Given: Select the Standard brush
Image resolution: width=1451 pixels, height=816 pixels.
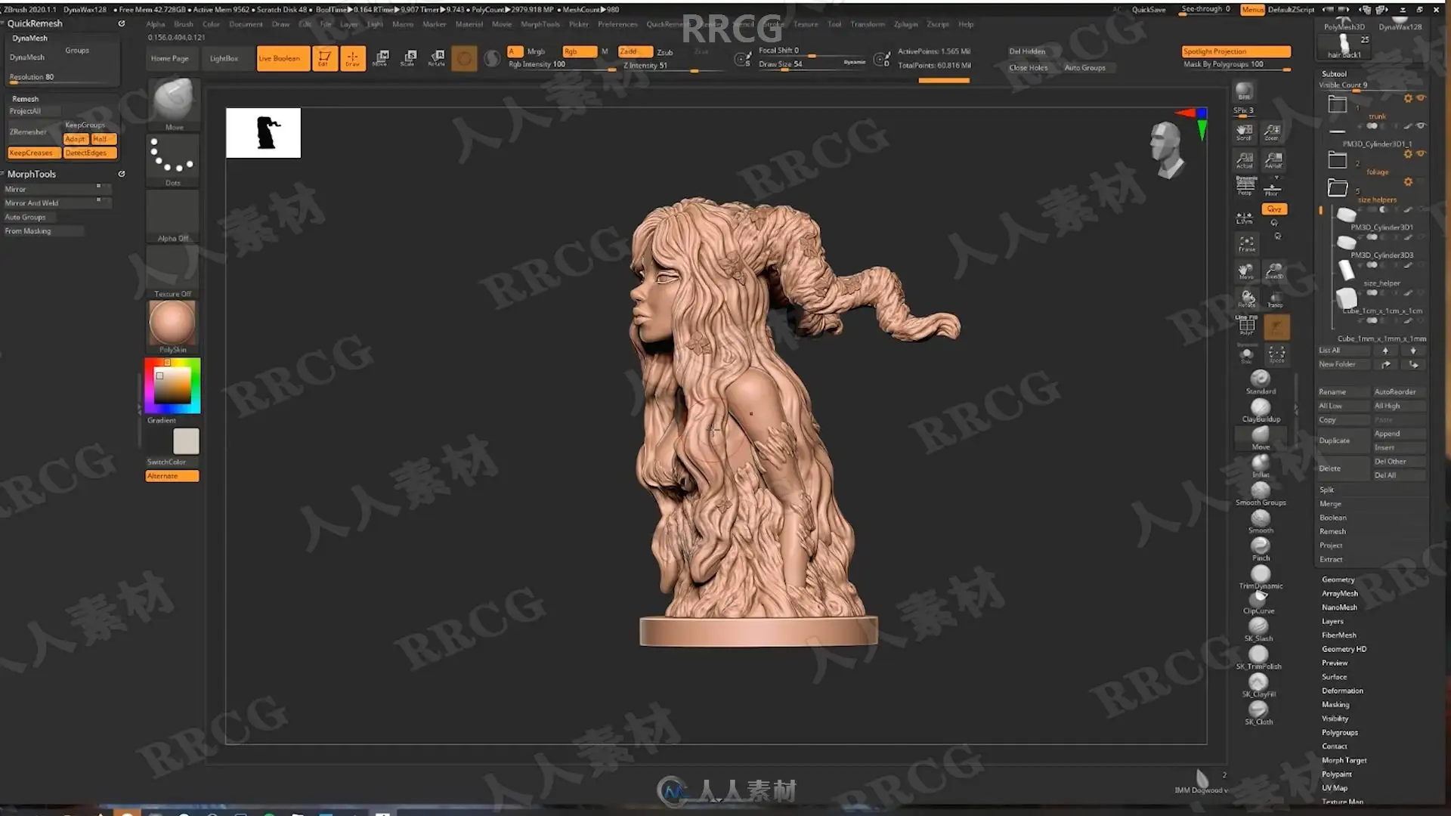Looking at the screenshot, I should tap(1260, 382).
